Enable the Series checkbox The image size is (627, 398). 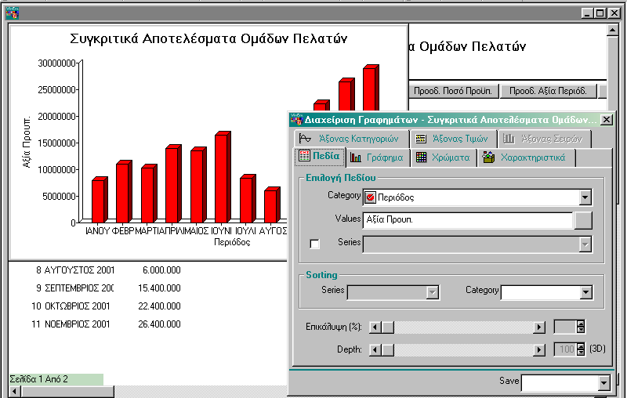click(x=315, y=244)
